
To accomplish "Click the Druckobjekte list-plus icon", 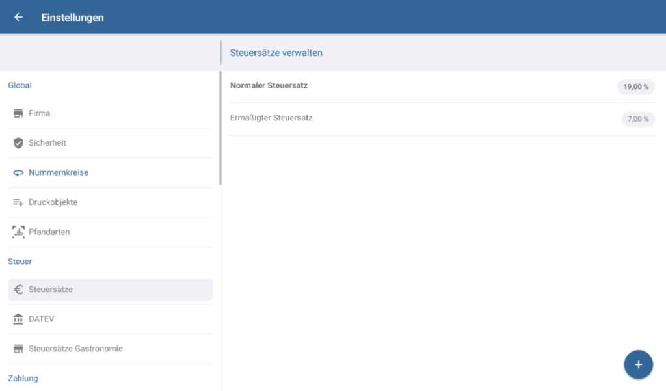I will pos(18,202).
